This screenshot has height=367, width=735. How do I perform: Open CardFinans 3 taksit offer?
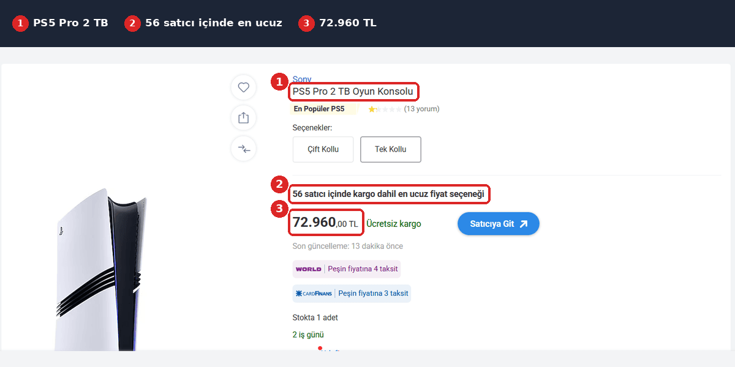coord(352,294)
